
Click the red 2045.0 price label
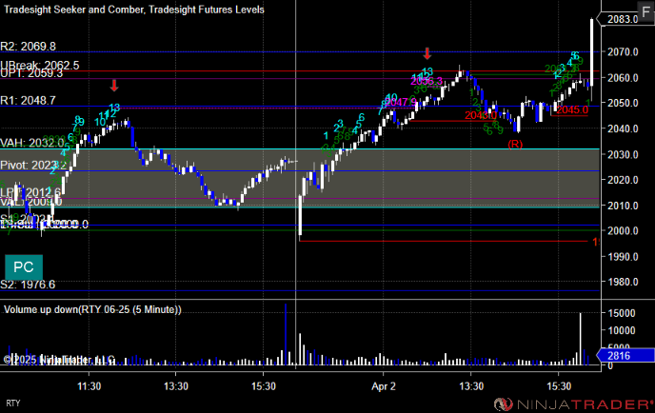pos(572,109)
